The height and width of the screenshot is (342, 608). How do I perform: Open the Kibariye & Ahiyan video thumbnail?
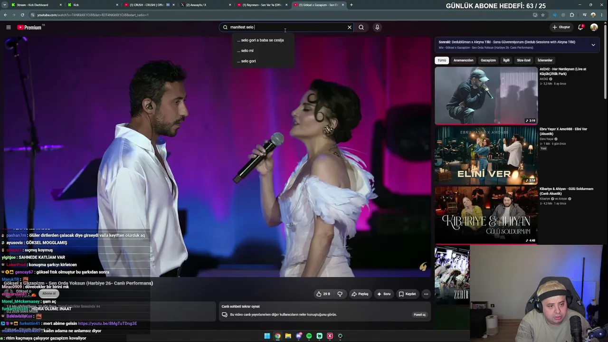(486, 215)
